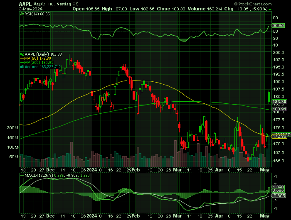Click the 200M volume axis label
The width and height of the screenshot is (291, 220).
[x=12, y=128]
